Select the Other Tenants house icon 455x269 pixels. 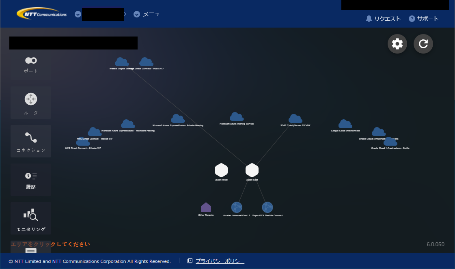(x=206, y=207)
